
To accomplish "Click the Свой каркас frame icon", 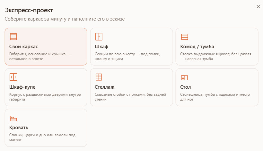I will (13, 37).
